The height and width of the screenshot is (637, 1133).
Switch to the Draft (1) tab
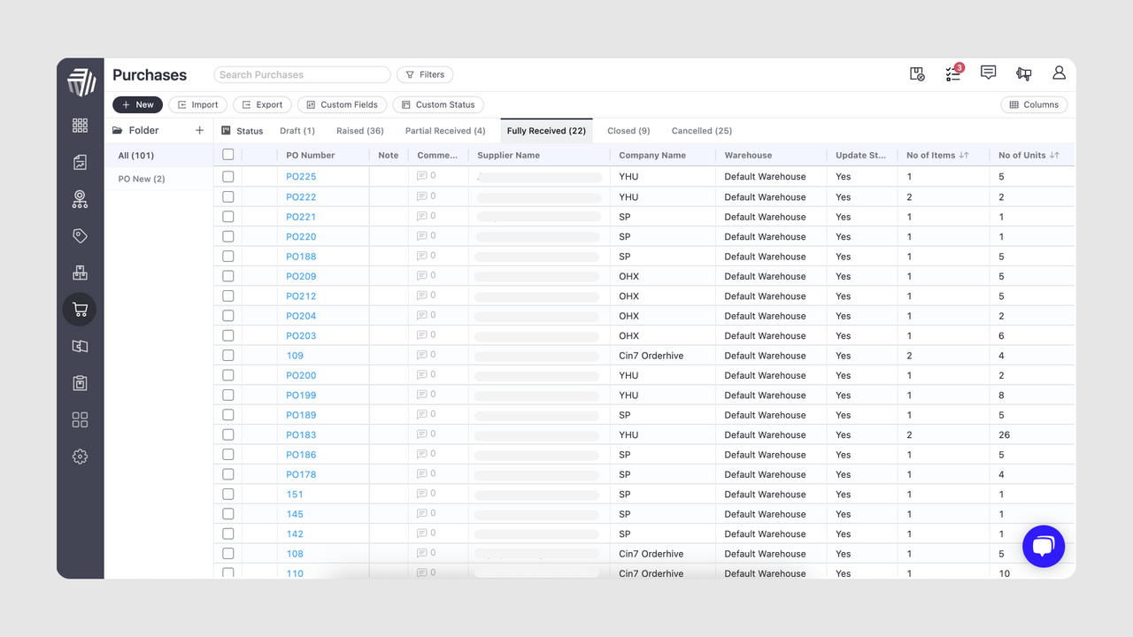tap(297, 131)
